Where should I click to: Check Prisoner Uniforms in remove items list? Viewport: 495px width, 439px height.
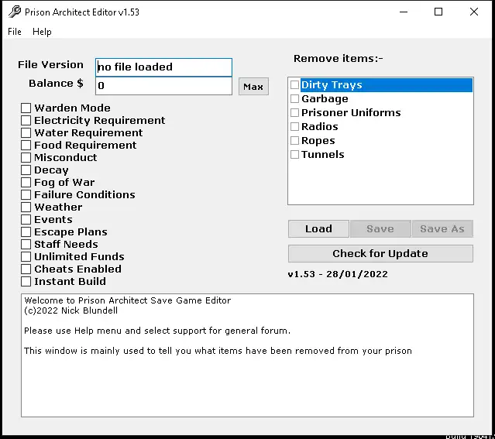click(294, 113)
